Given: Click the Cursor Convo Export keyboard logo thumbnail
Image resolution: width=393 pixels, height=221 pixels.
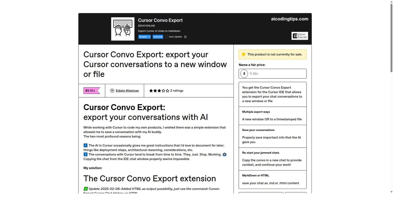Looking at the screenshot, I should click(123, 29).
